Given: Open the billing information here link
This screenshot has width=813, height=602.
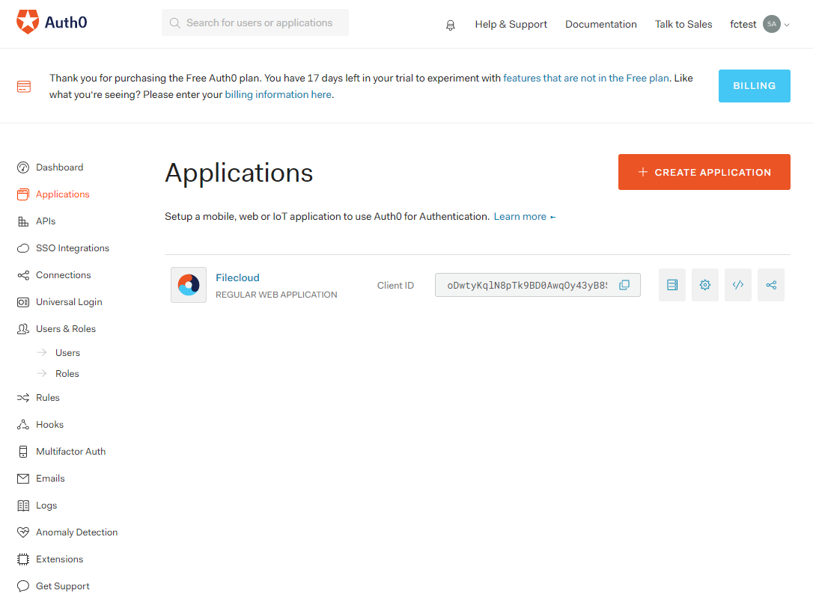Looking at the screenshot, I should (x=278, y=94).
